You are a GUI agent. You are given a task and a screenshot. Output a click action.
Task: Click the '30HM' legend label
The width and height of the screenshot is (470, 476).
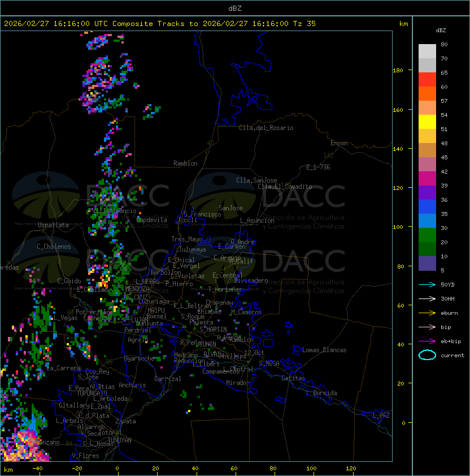[447, 298]
